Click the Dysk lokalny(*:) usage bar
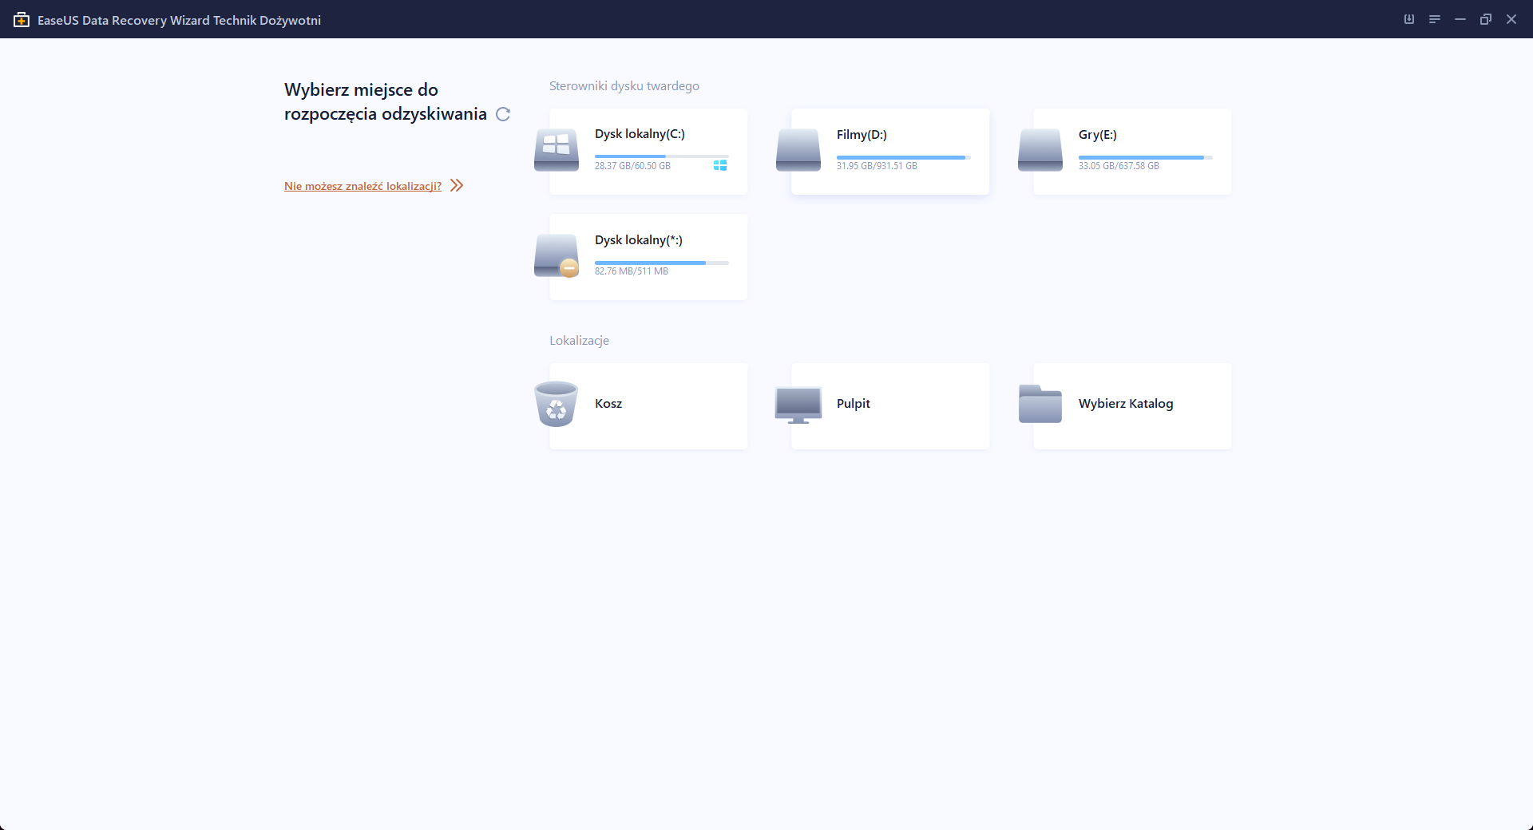Image resolution: width=1533 pixels, height=830 pixels. coord(662,263)
